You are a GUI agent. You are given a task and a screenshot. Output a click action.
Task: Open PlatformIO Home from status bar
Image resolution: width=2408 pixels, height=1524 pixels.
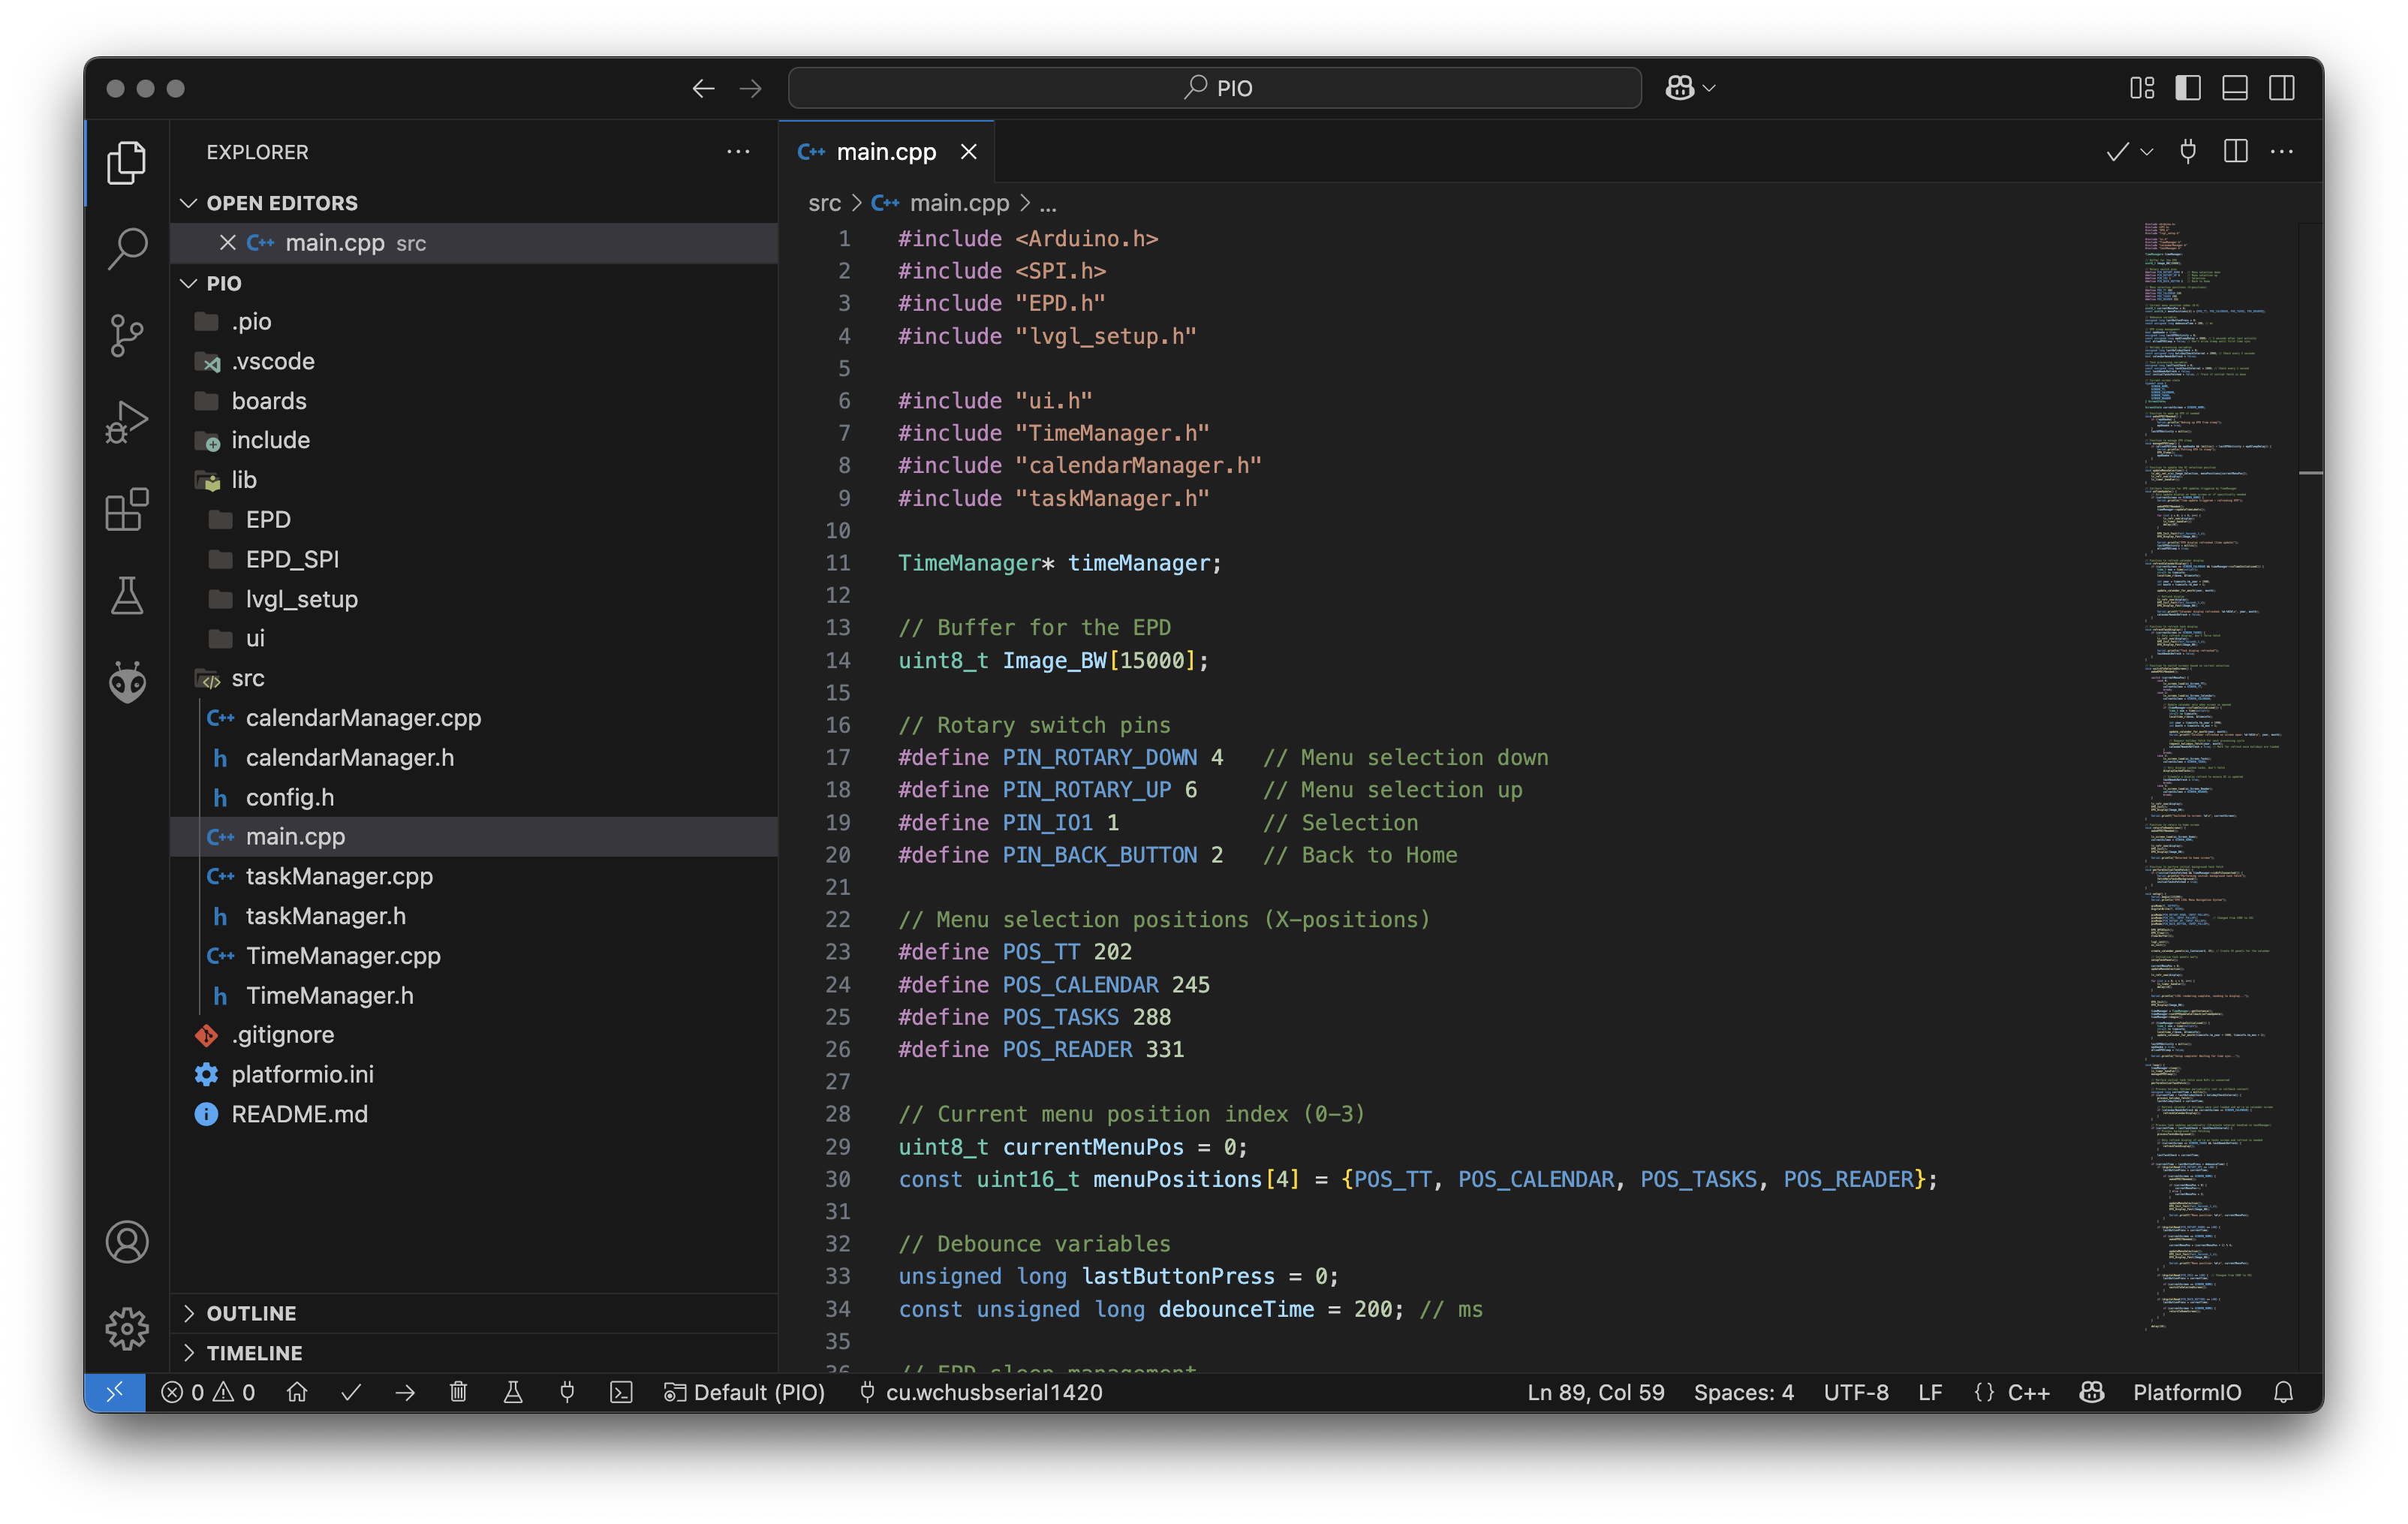pos(297,1392)
